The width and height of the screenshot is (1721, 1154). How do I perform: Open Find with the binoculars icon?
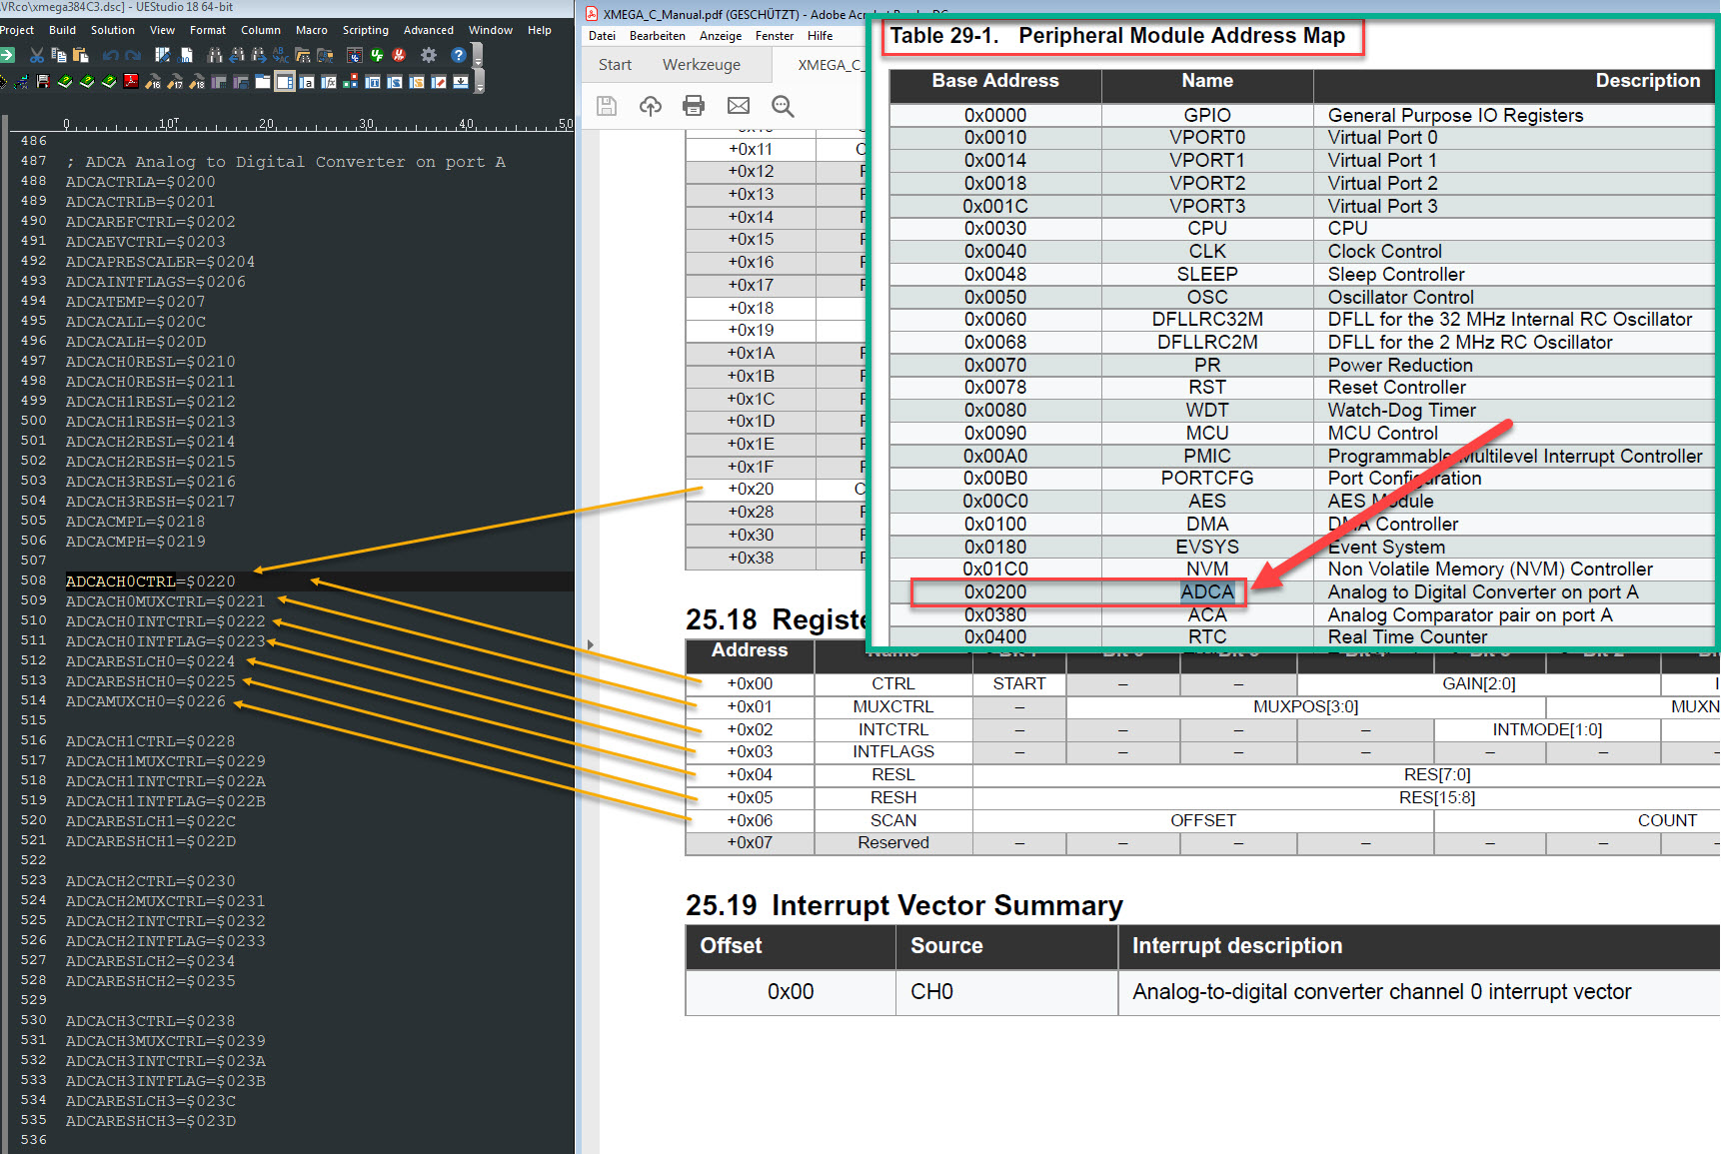click(x=215, y=55)
